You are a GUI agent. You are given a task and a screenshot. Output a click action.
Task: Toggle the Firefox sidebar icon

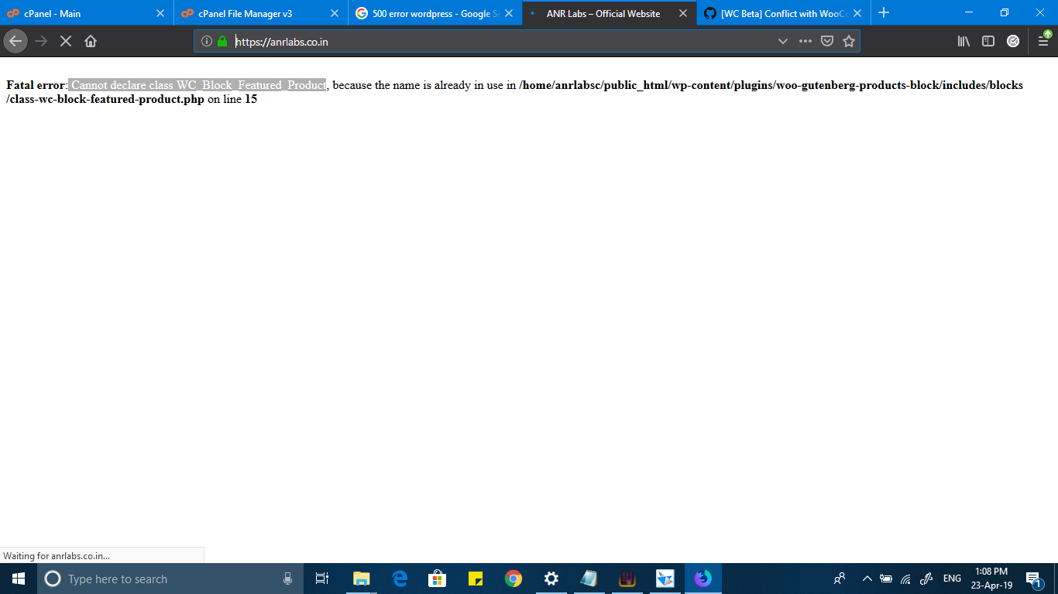988,41
